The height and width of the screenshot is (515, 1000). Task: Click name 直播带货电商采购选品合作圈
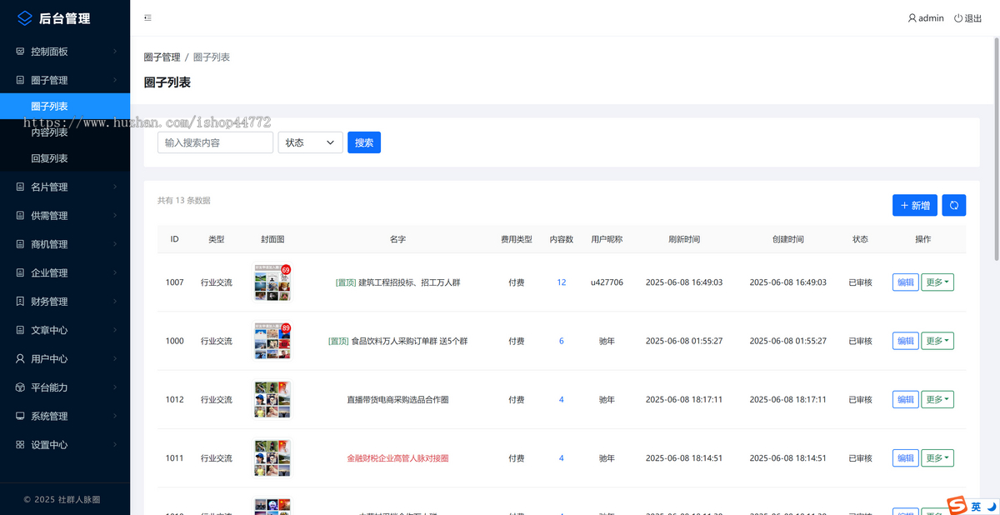click(397, 399)
